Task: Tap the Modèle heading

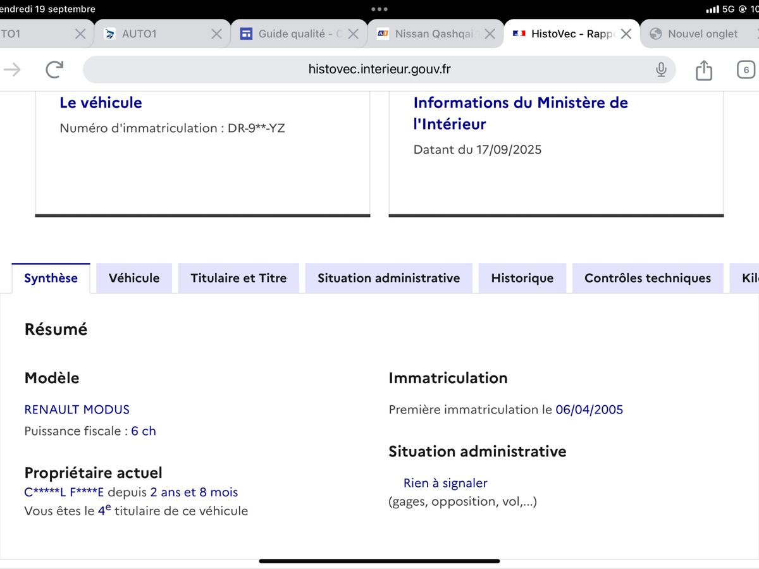Action: pos(52,378)
